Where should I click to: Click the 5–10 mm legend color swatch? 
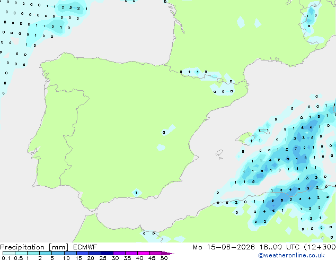(x=58, y=253)
